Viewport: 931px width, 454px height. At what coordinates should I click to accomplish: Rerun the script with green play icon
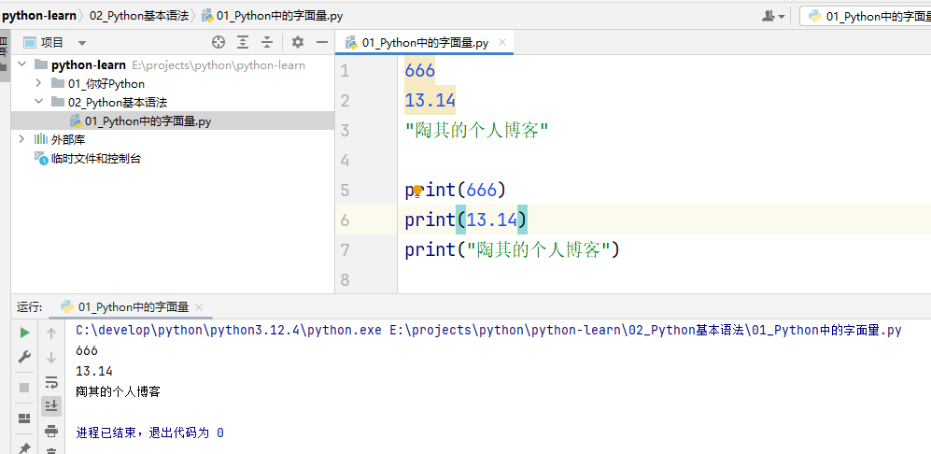(x=24, y=333)
